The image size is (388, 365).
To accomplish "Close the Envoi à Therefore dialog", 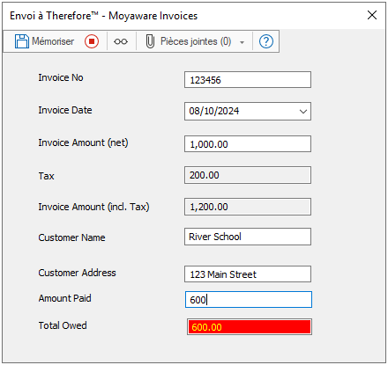I will (x=372, y=15).
